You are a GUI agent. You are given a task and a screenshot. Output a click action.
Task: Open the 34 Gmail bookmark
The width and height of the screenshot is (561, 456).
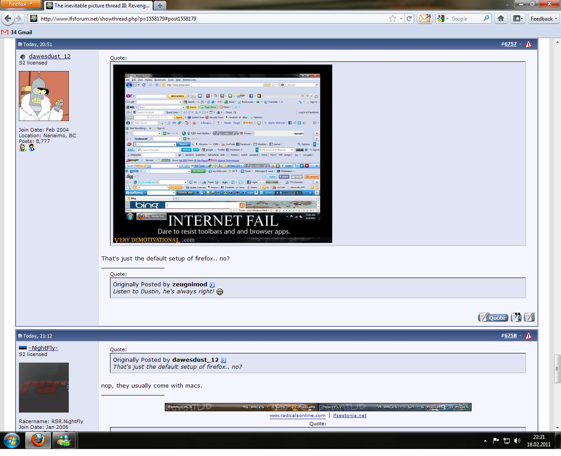pos(17,32)
